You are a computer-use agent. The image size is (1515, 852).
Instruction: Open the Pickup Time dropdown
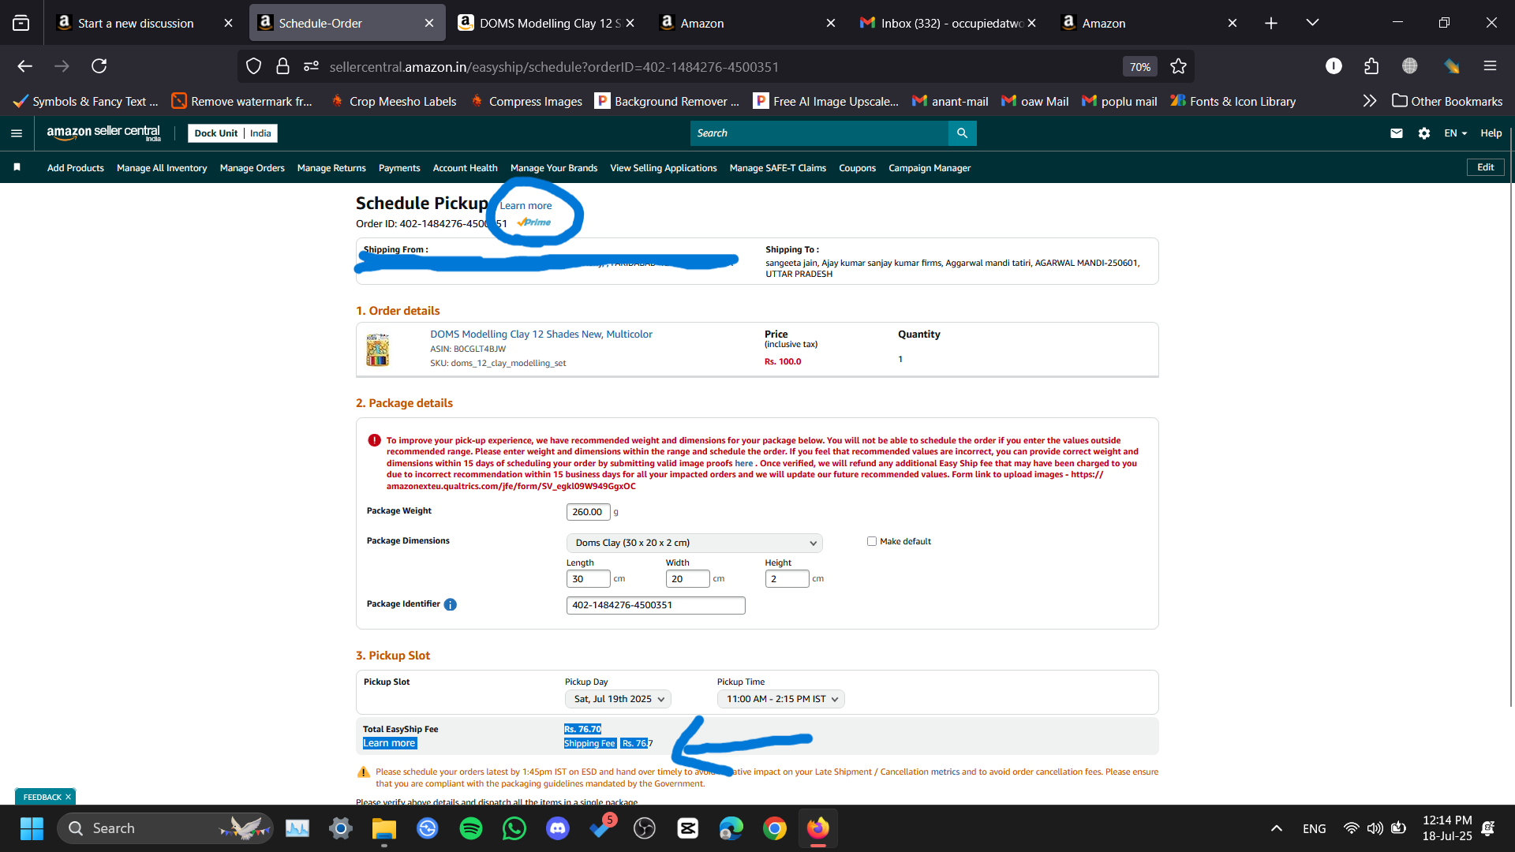tap(780, 699)
